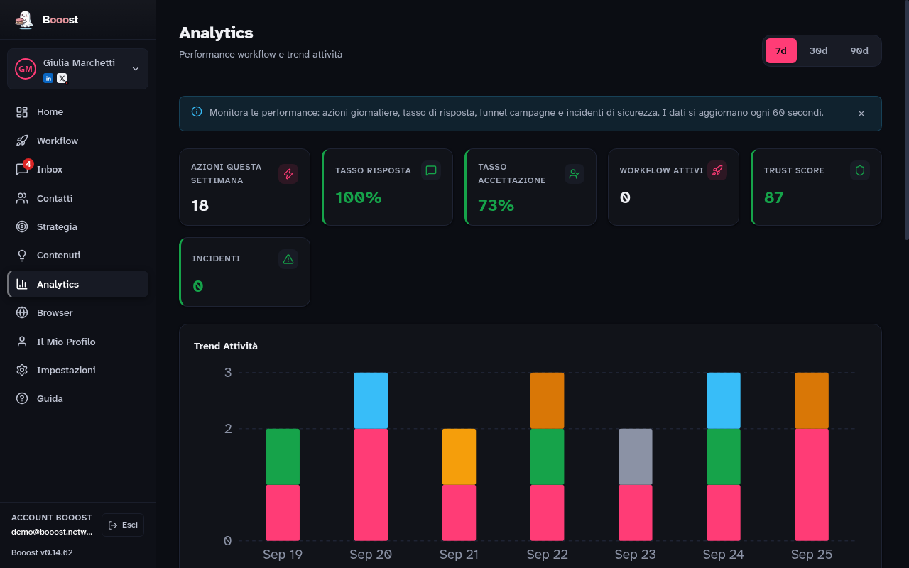Click the orange bar segment for Sep 25

(x=812, y=400)
